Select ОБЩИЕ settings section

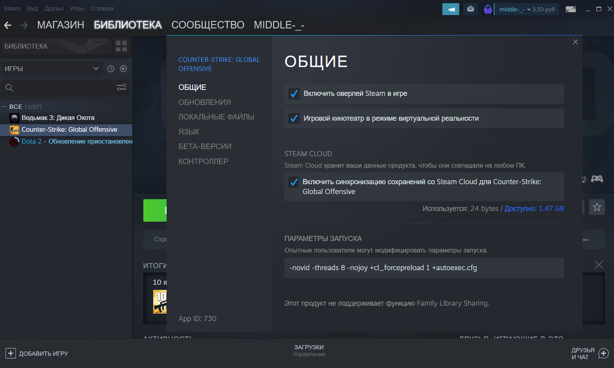click(x=192, y=87)
